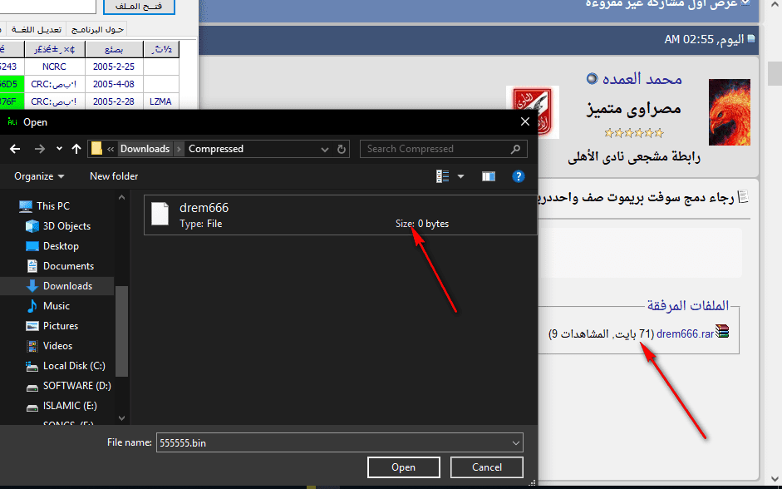Click the Cancel button

pos(487,467)
